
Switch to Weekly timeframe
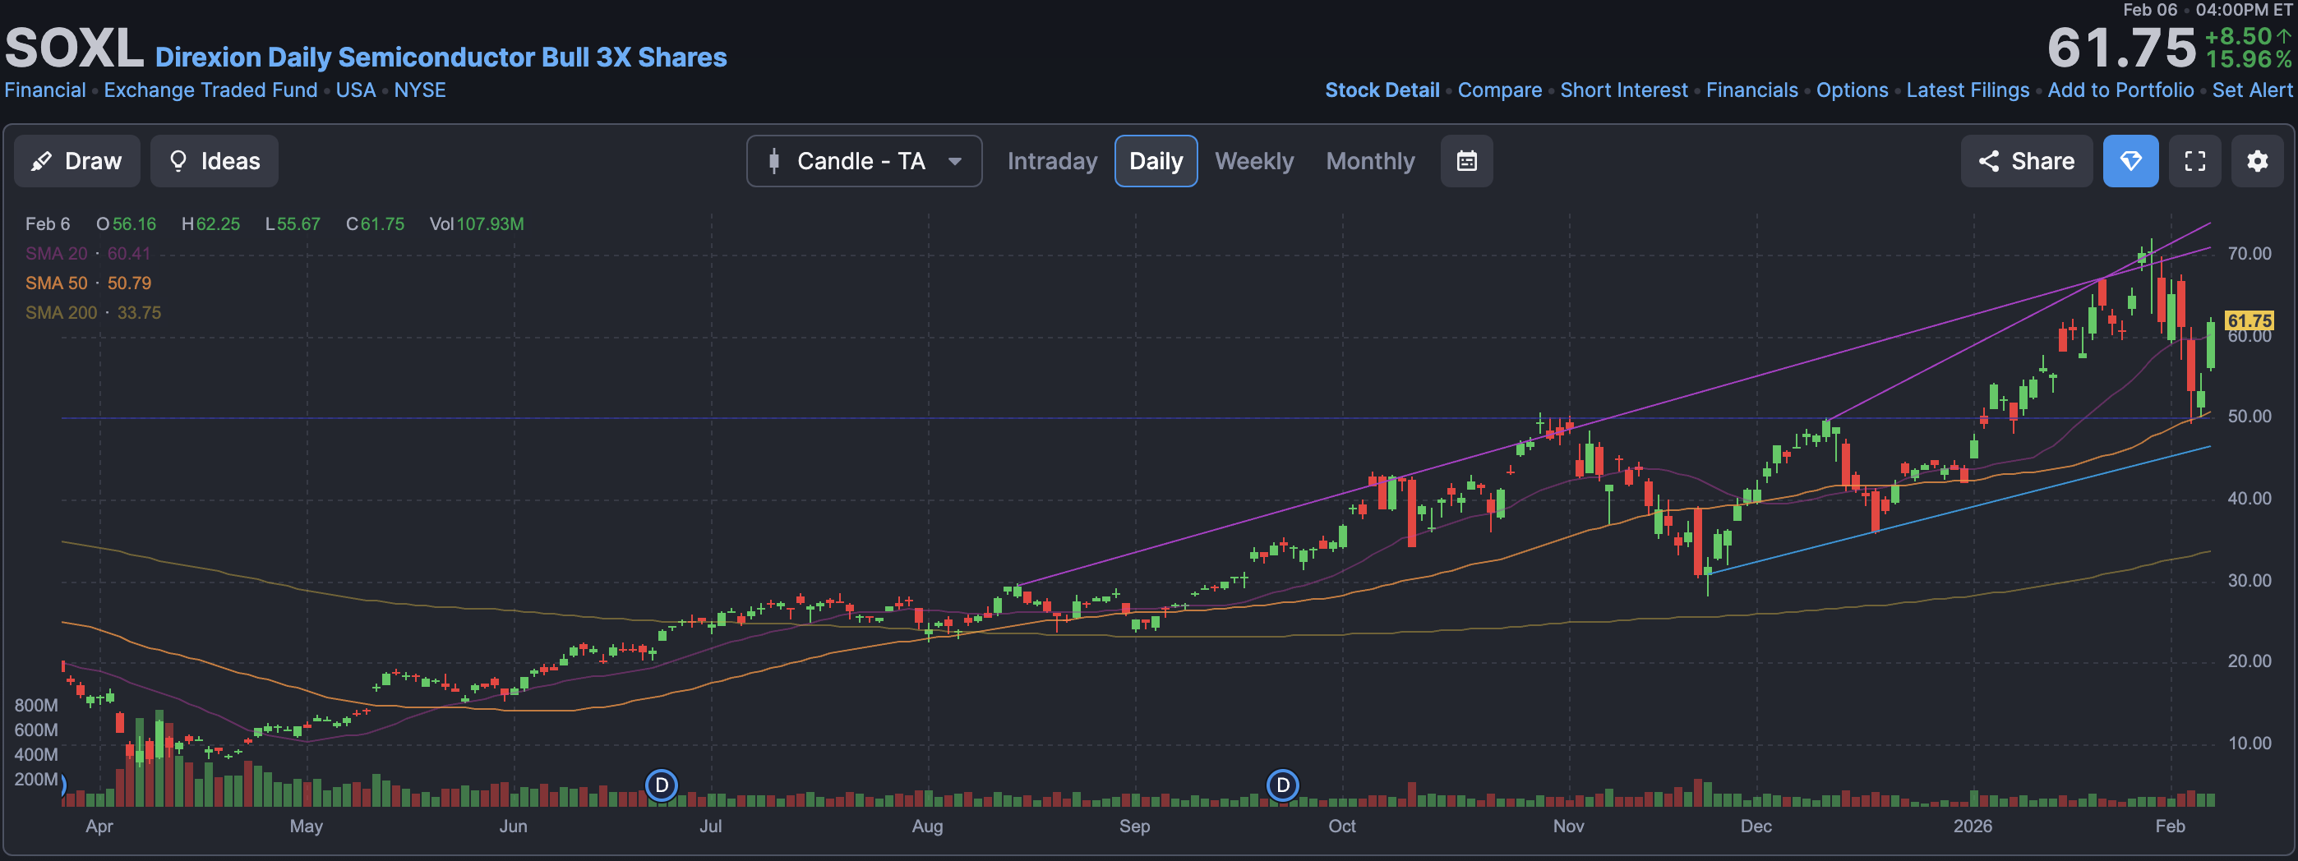[1253, 161]
